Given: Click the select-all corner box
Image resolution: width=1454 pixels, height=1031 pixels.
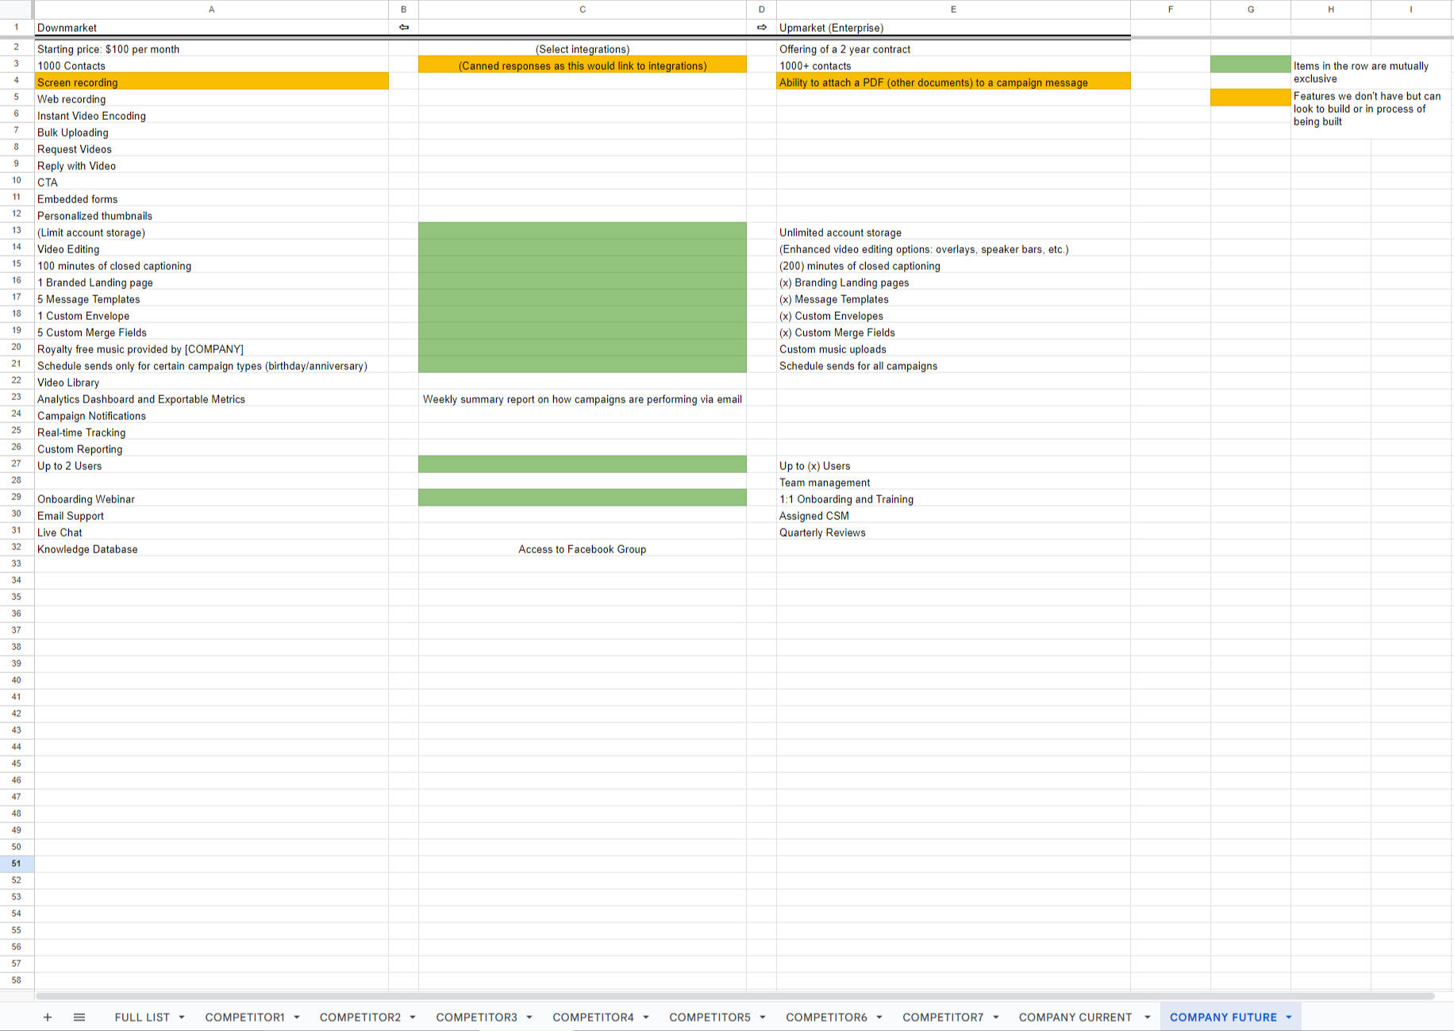Looking at the screenshot, I should pyautogui.click(x=17, y=10).
